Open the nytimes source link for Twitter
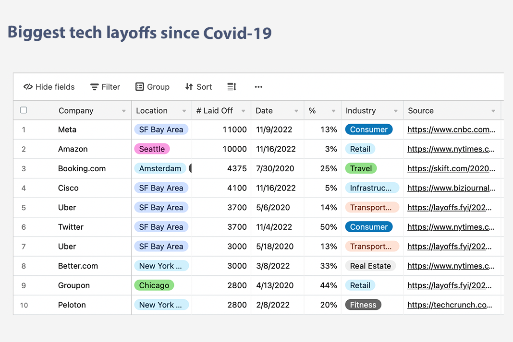Screen dimensions: 513x342 pyautogui.click(x=451, y=227)
